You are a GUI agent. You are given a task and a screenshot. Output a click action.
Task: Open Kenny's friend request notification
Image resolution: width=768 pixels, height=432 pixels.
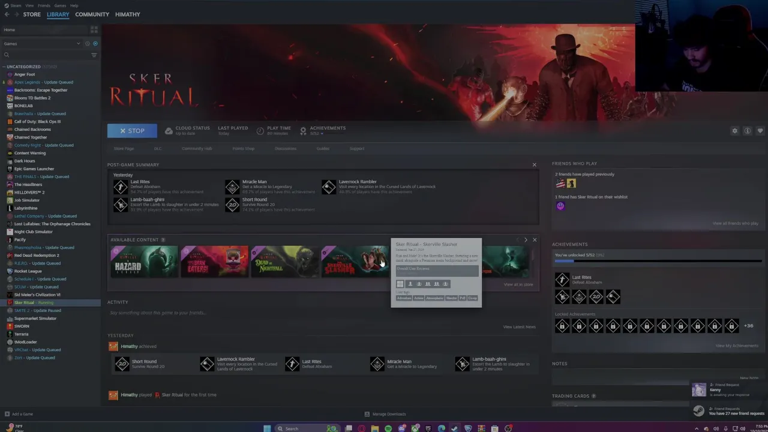pos(728,390)
